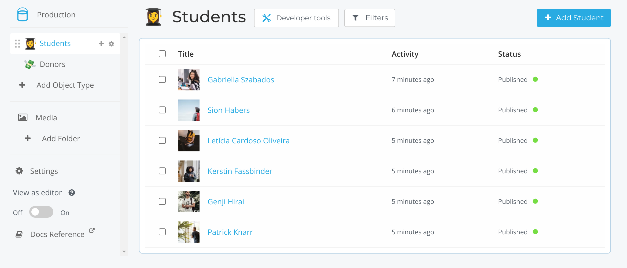The image size is (627, 268).
Task: Click the drag handle beside Students
Action: coord(17,44)
